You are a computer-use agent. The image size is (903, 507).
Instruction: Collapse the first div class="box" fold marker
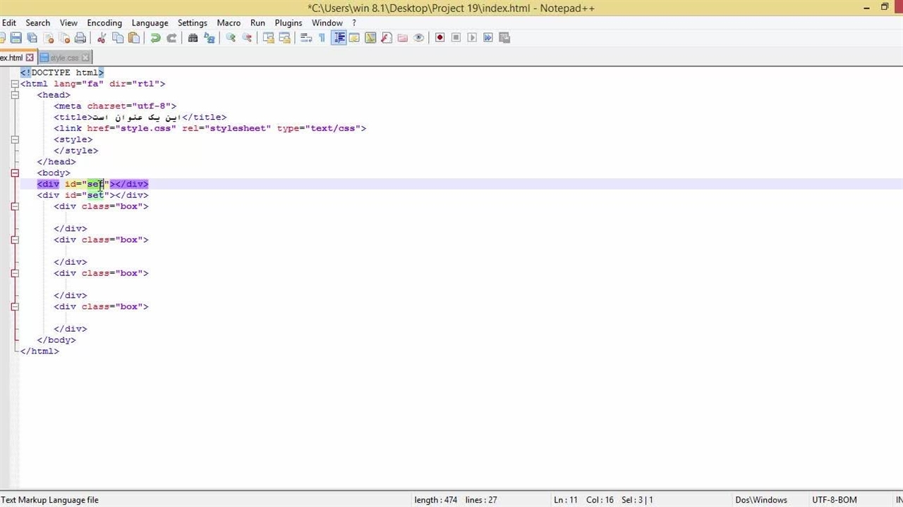15,206
